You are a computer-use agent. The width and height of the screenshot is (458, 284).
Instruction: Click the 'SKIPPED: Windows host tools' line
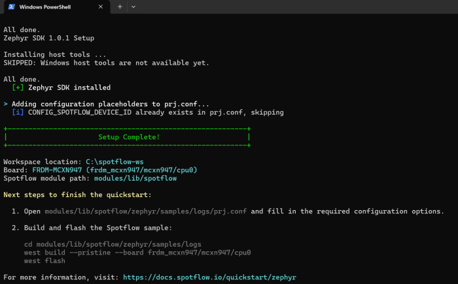click(106, 63)
